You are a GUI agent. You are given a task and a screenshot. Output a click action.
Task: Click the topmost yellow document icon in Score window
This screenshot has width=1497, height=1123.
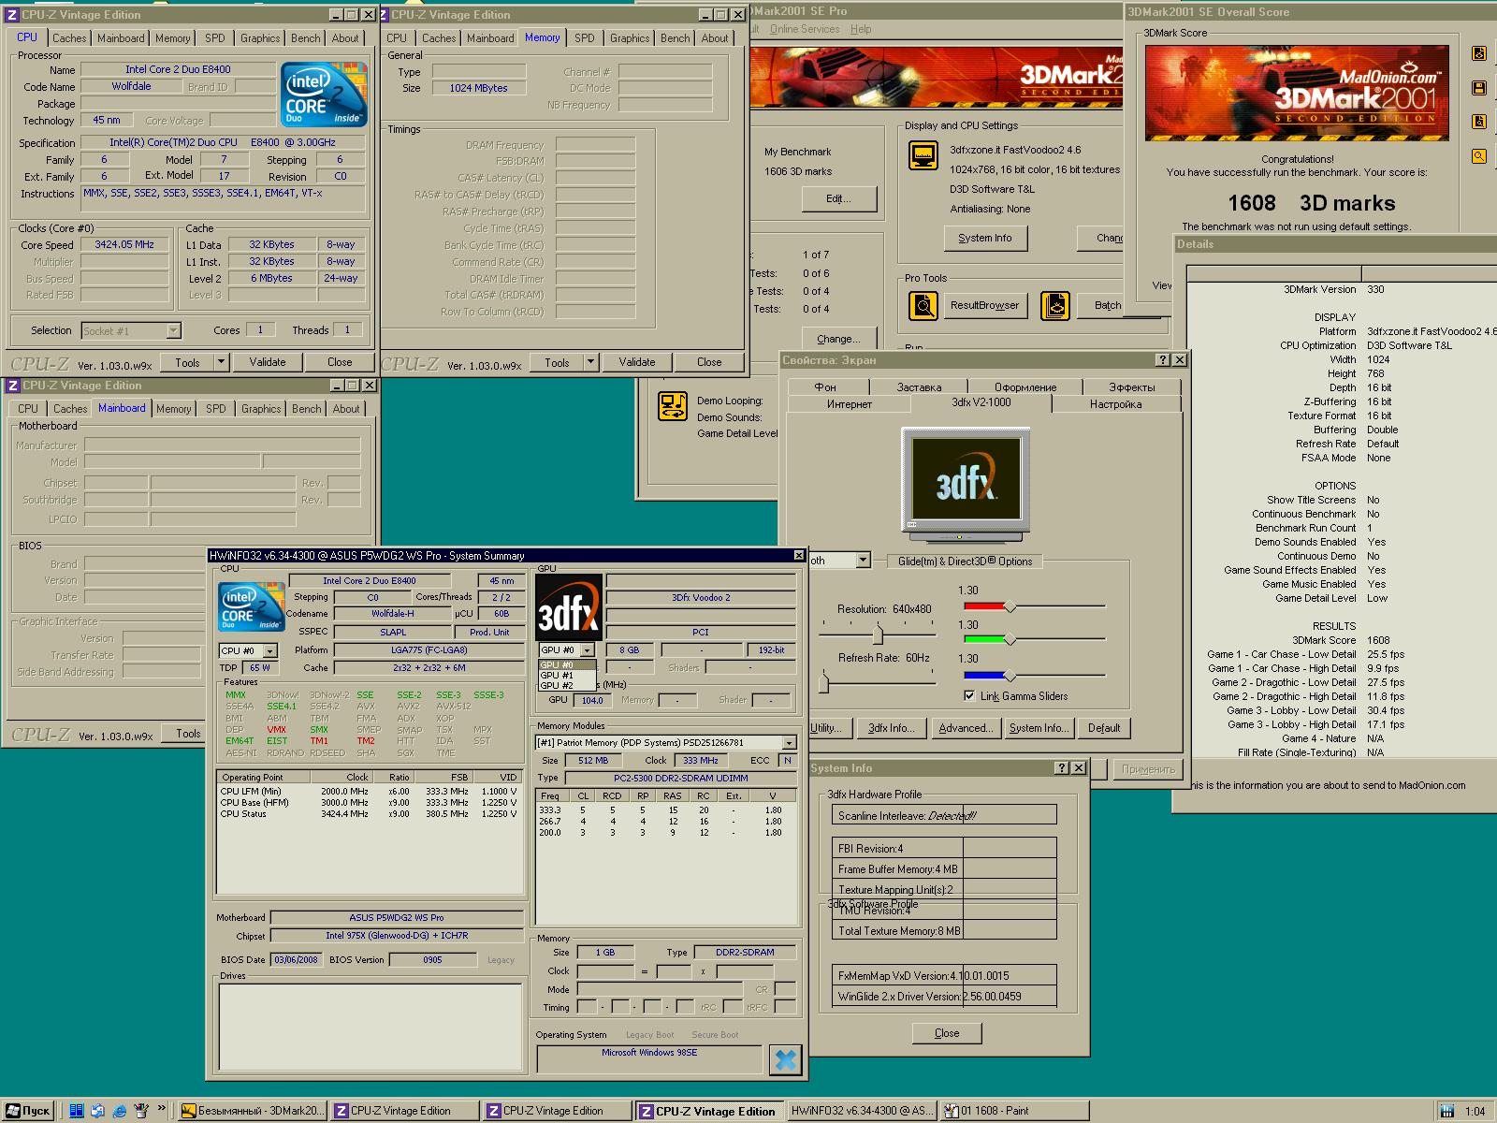1479,53
